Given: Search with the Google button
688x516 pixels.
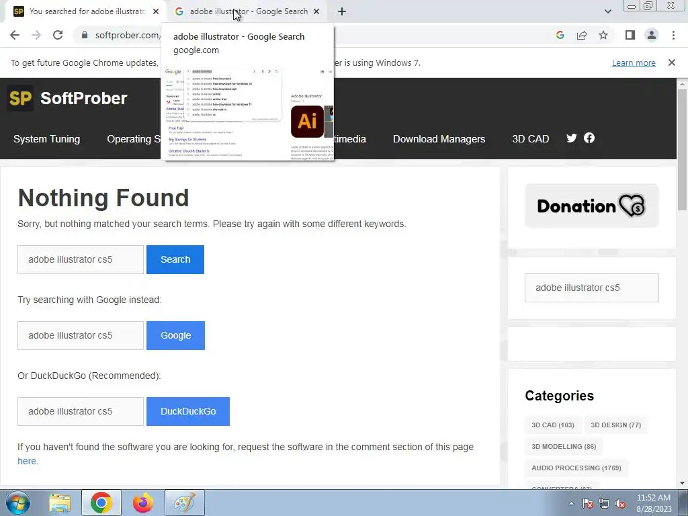Looking at the screenshot, I should (x=175, y=336).
